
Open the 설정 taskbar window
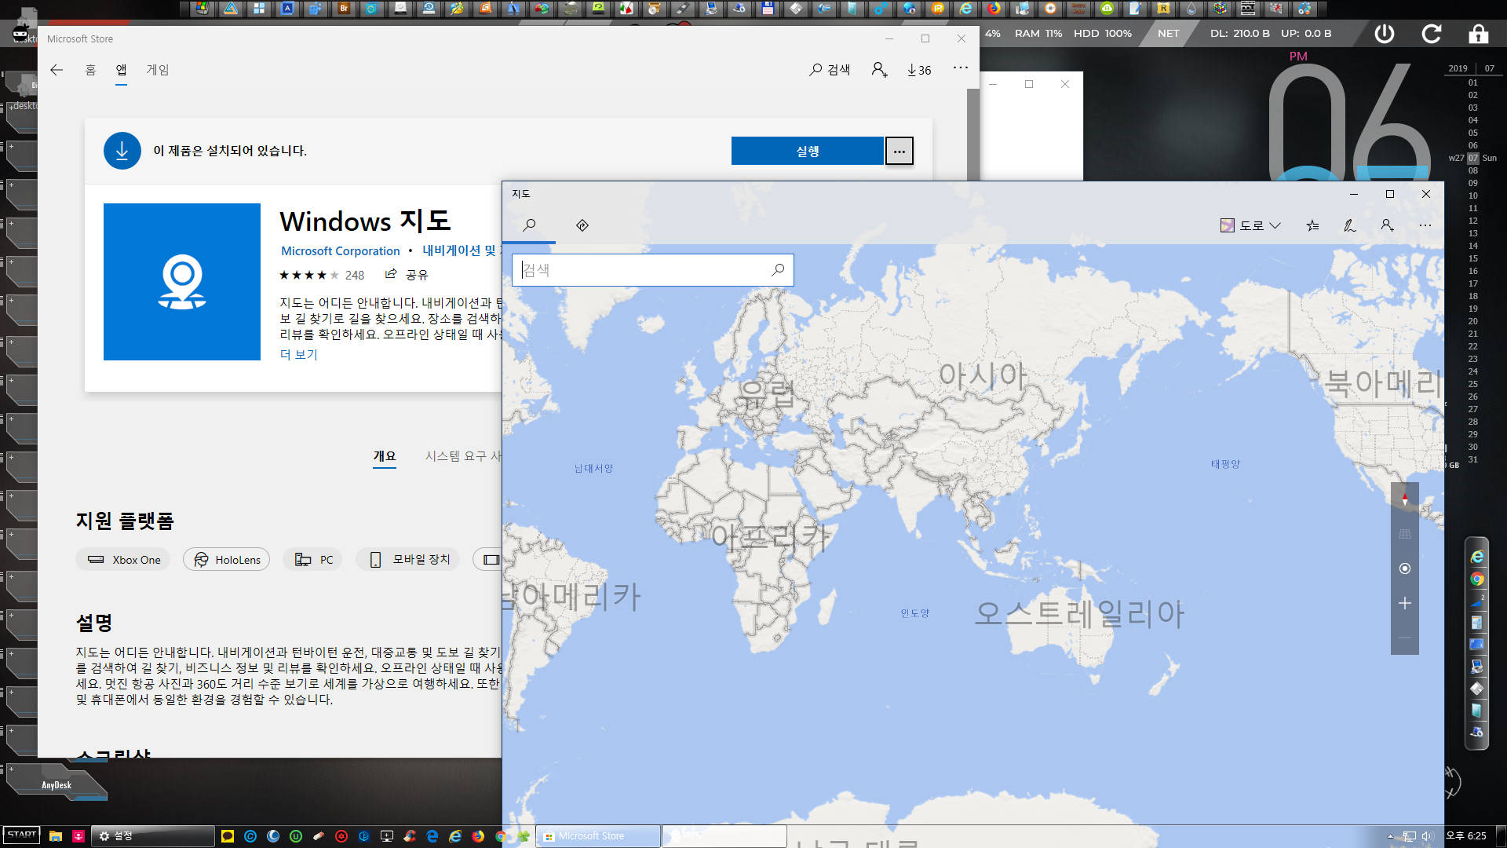pyautogui.click(x=152, y=836)
